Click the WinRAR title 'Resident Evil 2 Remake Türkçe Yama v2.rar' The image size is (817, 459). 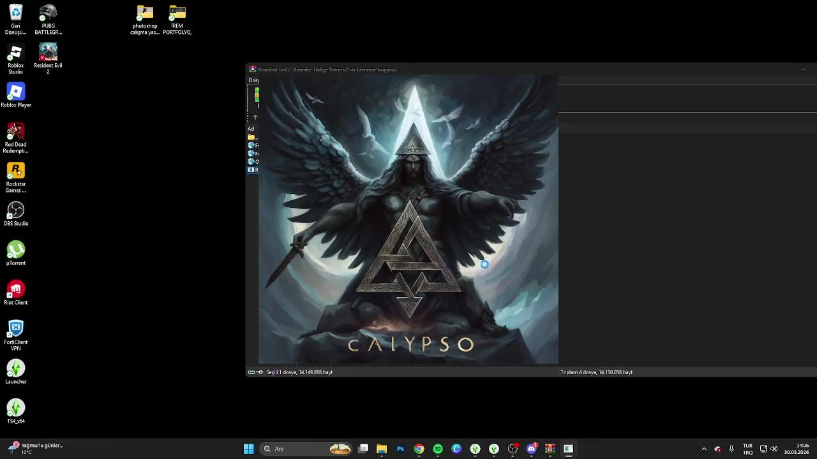pyautogui.click(x=327, y=69)
